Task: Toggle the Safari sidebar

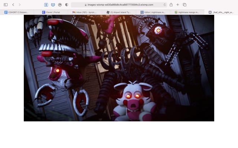Action: [6, 5]
